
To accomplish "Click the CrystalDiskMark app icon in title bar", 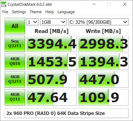I will 4,4.
